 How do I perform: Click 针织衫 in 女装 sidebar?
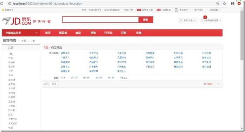pos(12,62)
